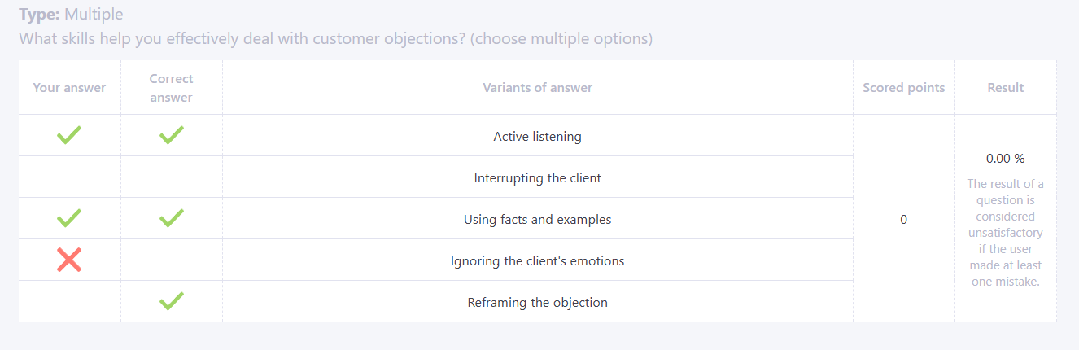Click the red X wrong-answer mark
The height and width of the screenshot is (350, 1079).
tap(69, 260)
